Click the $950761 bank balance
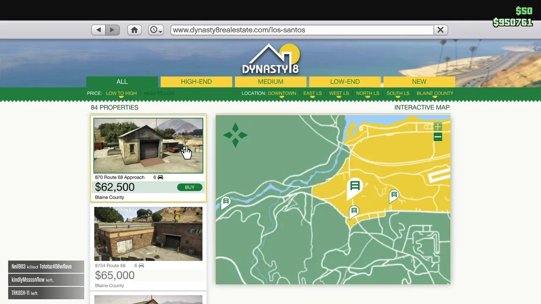Viewport: 541px width, 304px height. click(513, 22)
